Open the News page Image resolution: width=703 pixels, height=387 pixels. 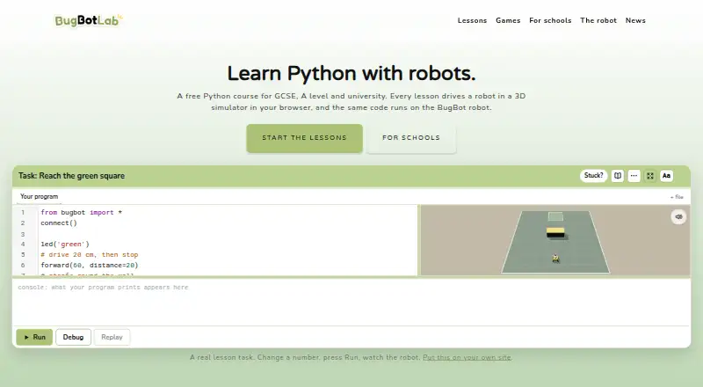(x=635, y=20)
